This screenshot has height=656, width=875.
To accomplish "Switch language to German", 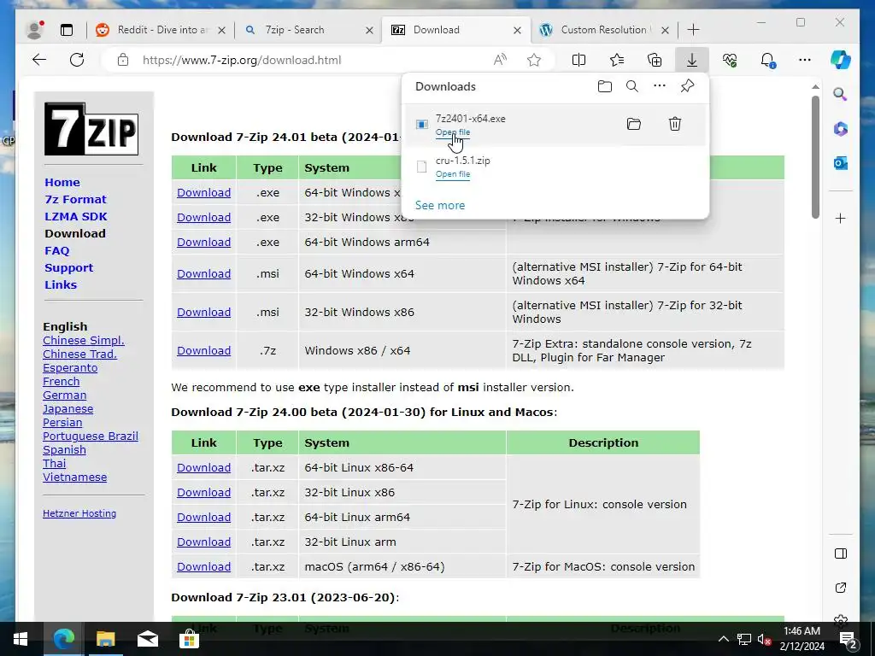I will 65,395.
